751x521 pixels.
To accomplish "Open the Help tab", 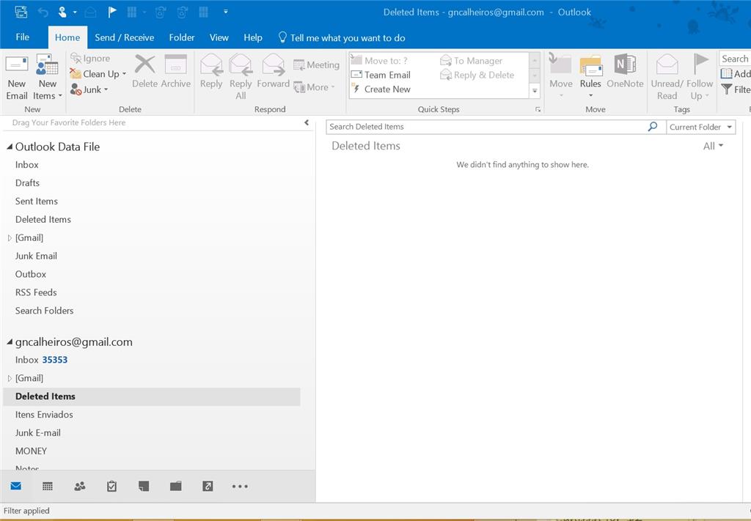I will pos(253,37).
